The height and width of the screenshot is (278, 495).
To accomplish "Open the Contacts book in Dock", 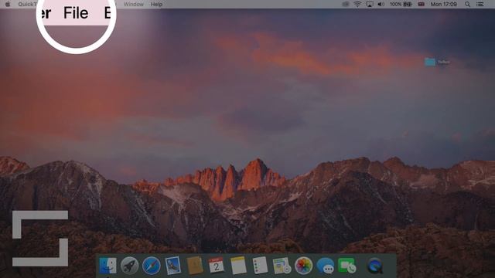I will tap(195, 266).
